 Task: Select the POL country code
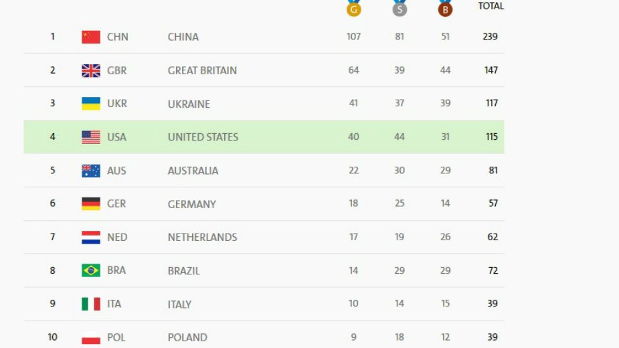click(x=116, y=337)
